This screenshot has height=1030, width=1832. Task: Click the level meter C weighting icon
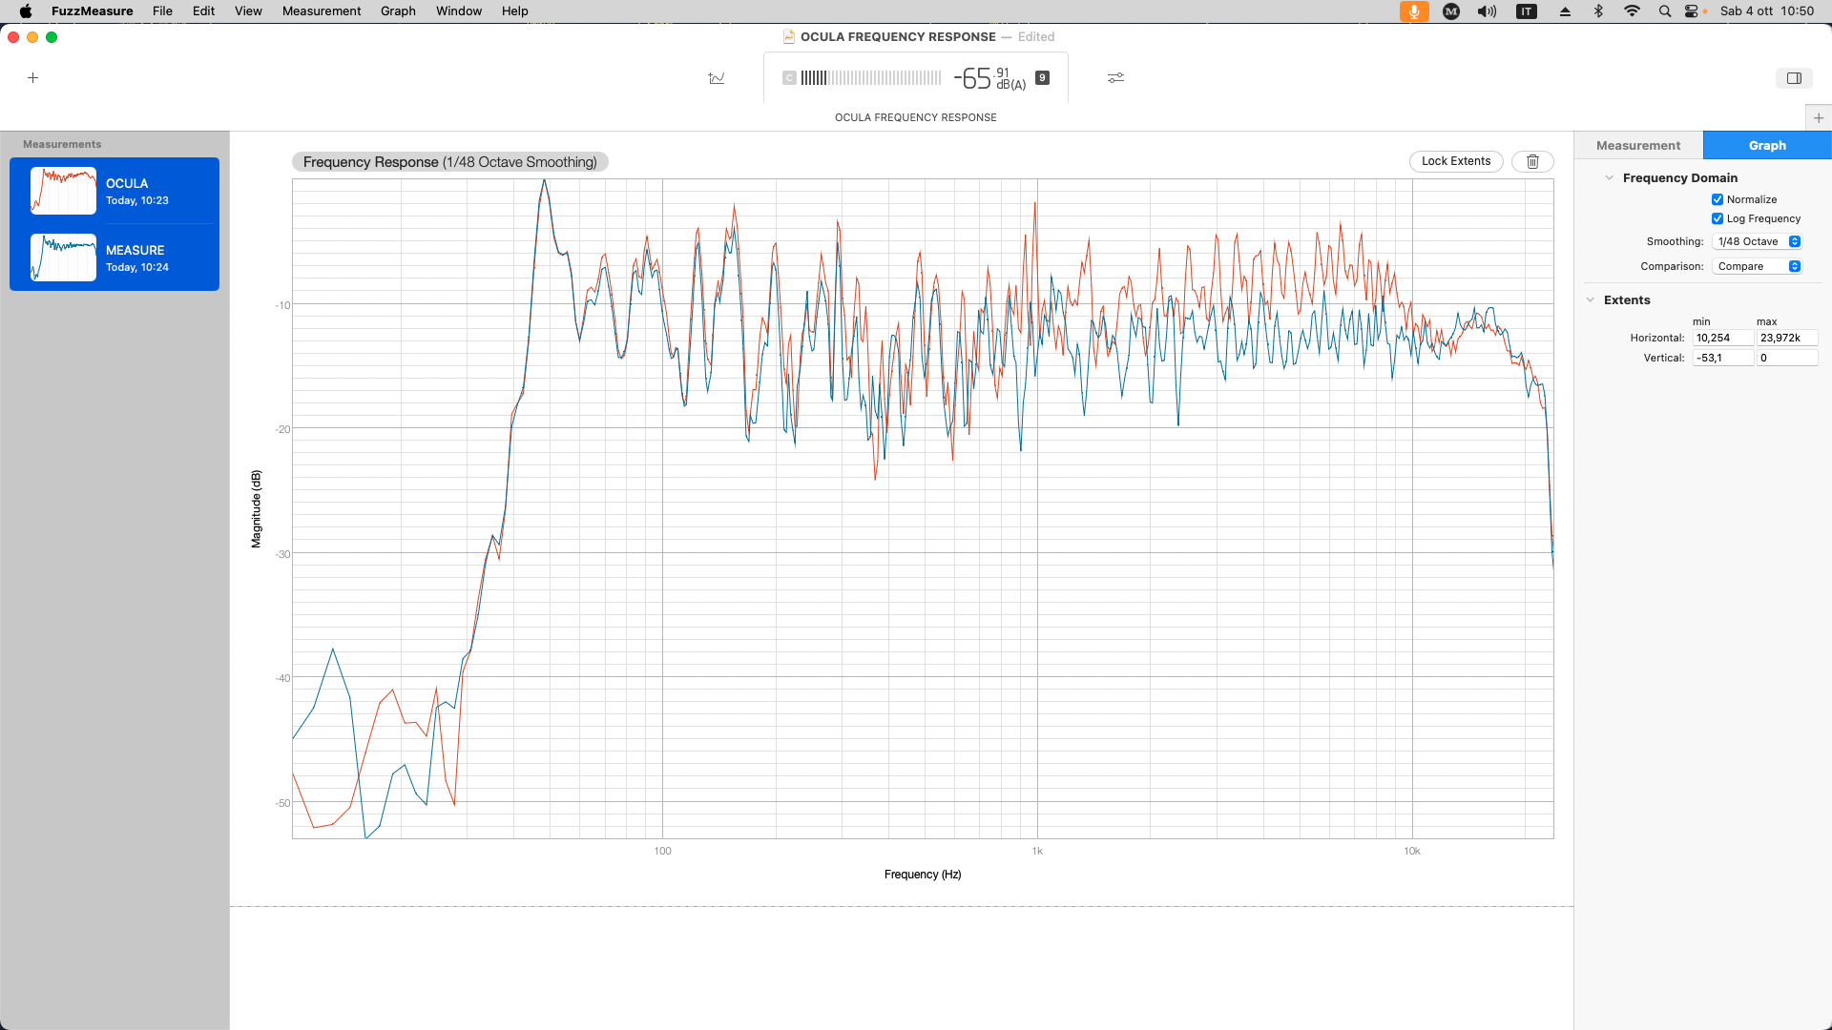point(789,78)
